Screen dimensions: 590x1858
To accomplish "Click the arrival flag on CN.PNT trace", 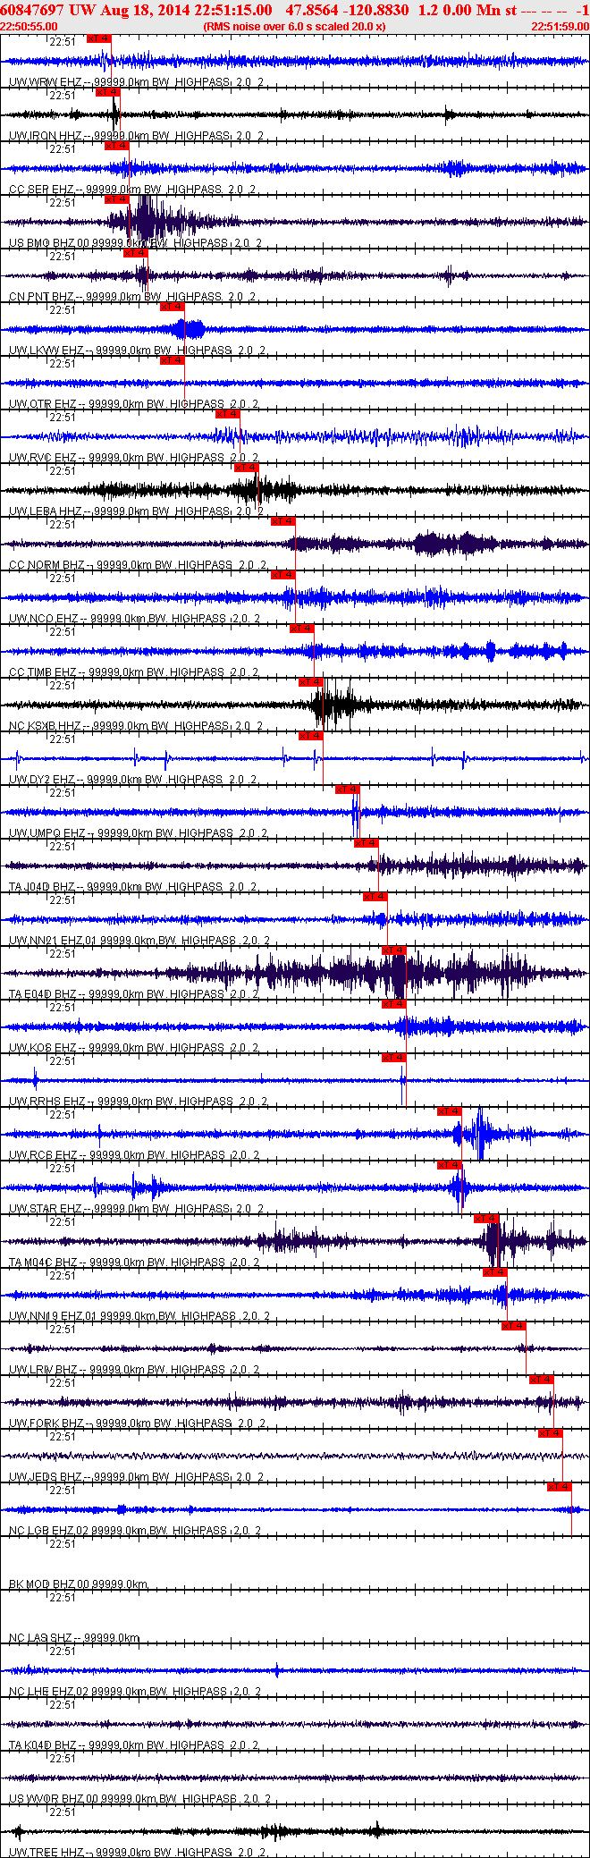I will [x=135, y=253].
